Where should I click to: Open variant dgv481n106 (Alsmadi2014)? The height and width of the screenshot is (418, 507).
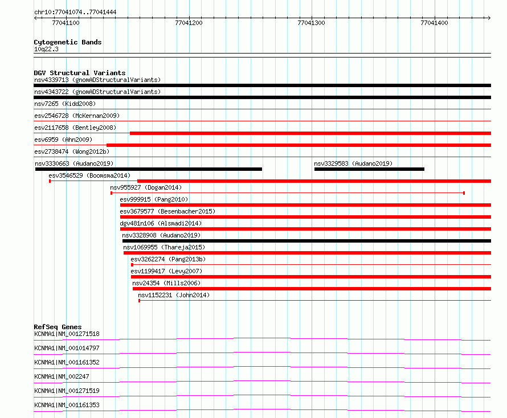click(161, 223)
